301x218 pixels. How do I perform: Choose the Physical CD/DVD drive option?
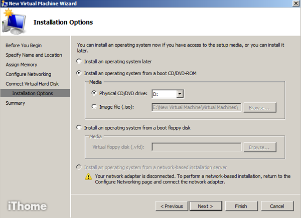pyautogui.click(x=94, y=93)
